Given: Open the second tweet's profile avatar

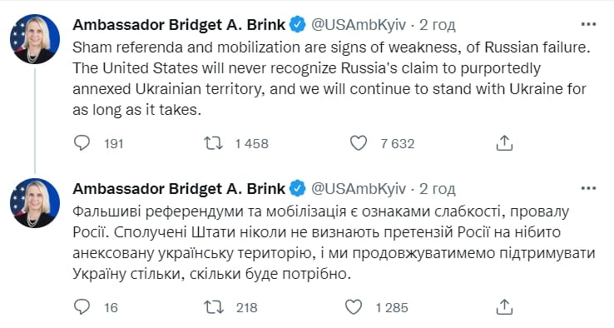Looking at the screenshot, I should point(35,203).
